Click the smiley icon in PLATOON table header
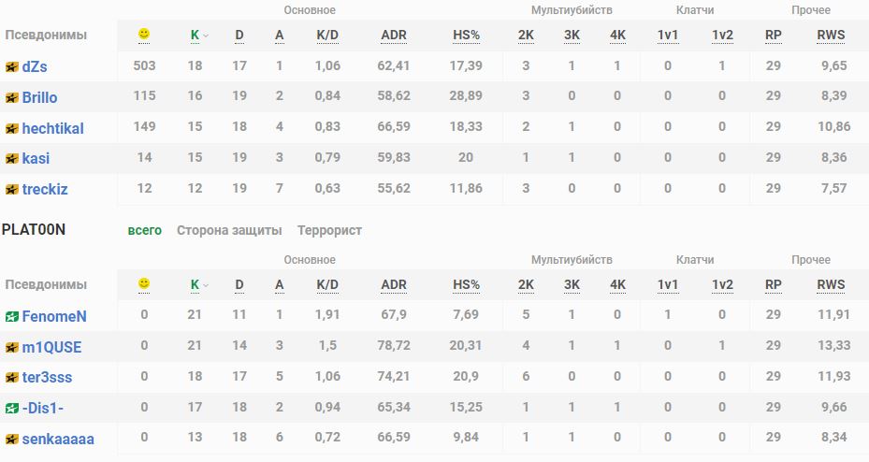The height and width of the screenshot is (462, 869). click(144, 283)
